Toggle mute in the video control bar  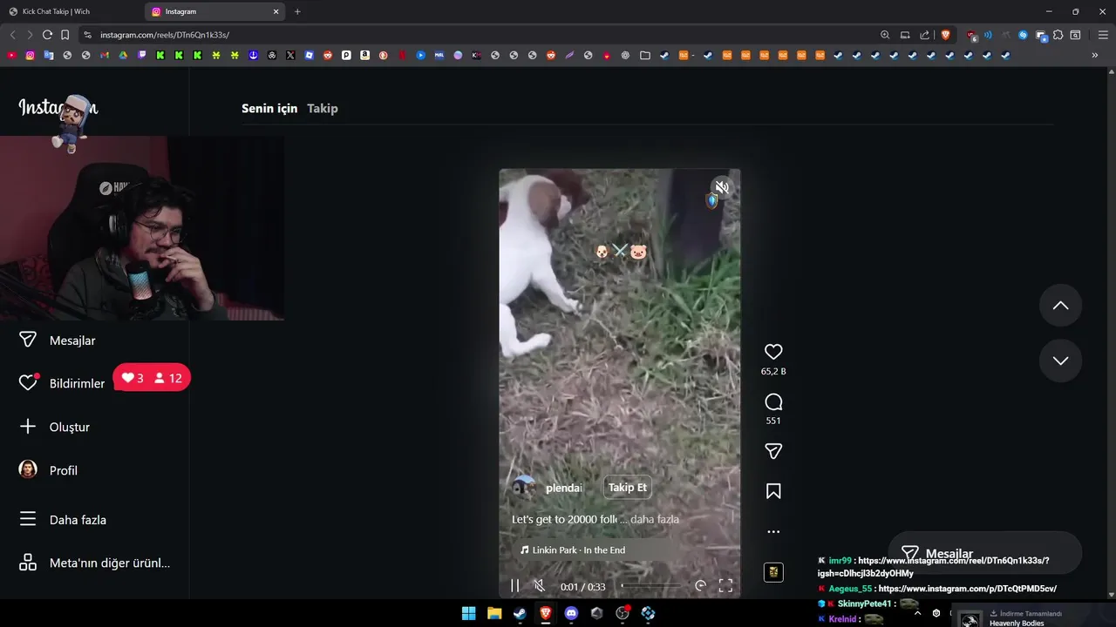click(539, 586)
